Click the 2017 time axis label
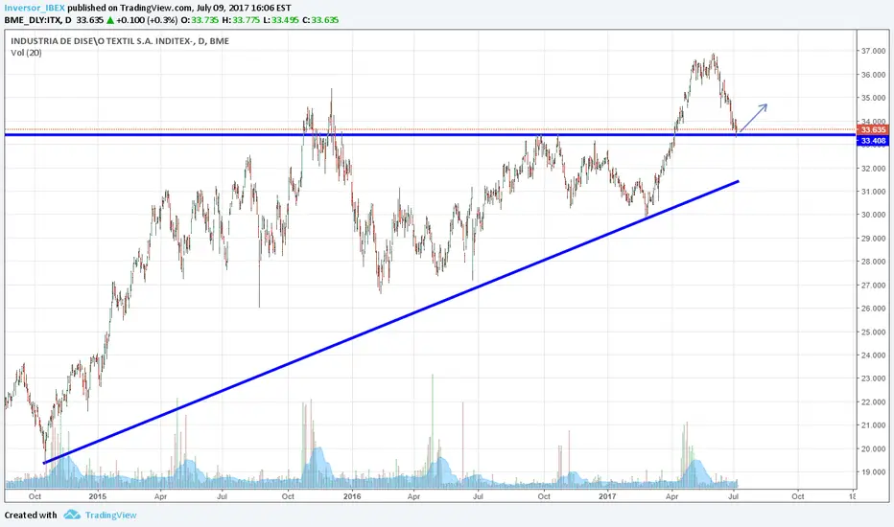The height and width of the screenshot is (527, 894). (608, 496)
